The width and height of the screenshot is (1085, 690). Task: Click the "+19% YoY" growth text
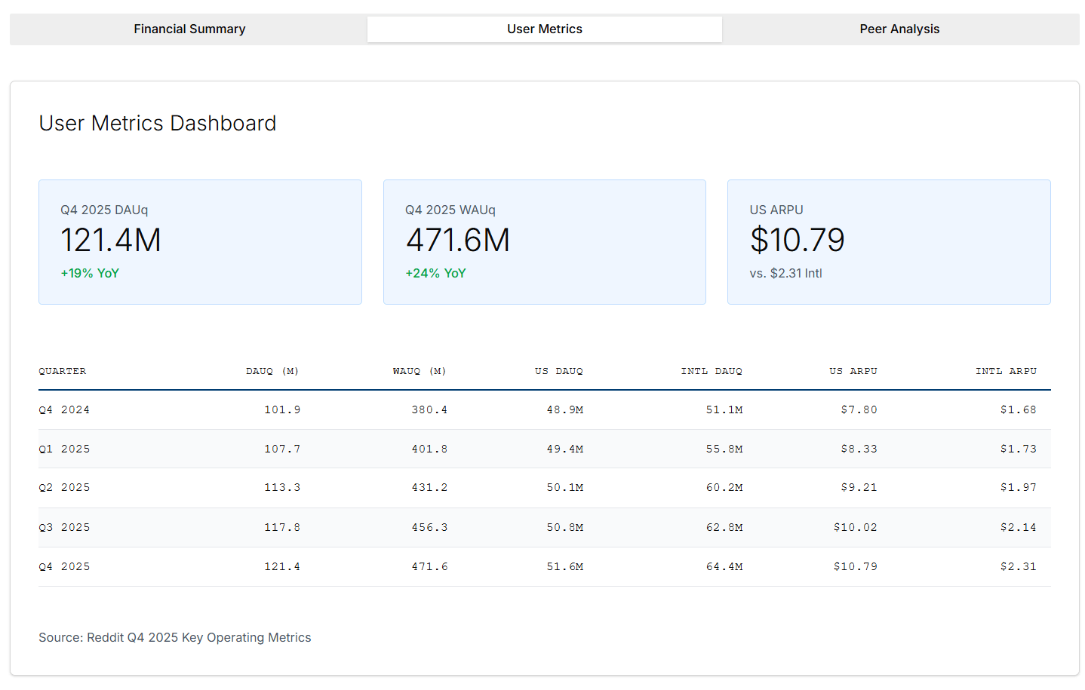[x=90, y=273]
